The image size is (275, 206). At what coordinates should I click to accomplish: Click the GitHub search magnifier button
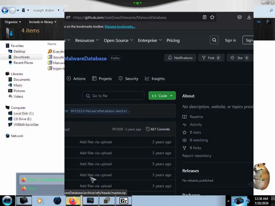coord(214,40)
